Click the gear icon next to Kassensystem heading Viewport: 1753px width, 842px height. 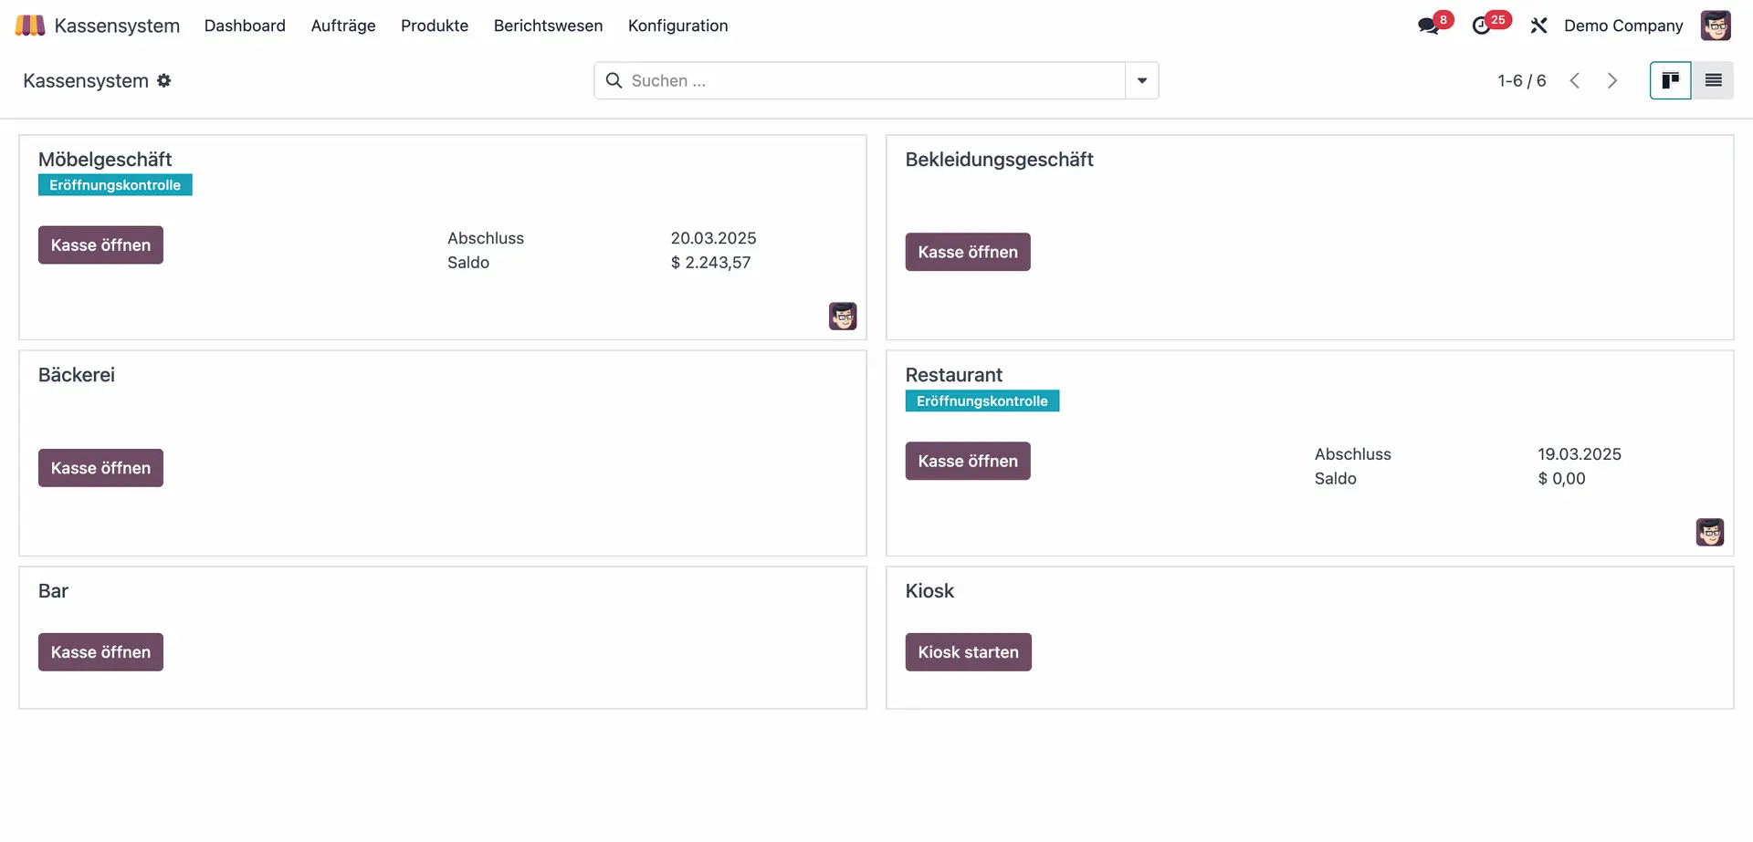164,80
